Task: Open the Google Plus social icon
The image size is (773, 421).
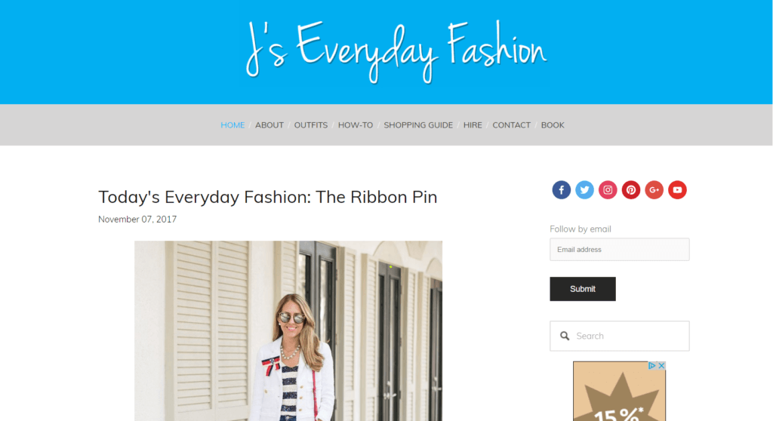Action: 654,190
